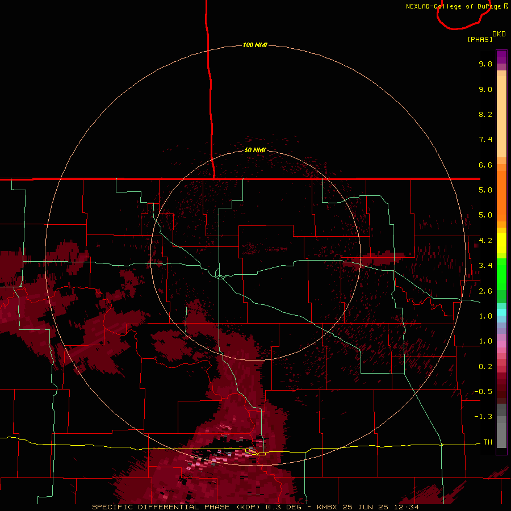Click the 9.8 value on the color scale

click(485, 64)
